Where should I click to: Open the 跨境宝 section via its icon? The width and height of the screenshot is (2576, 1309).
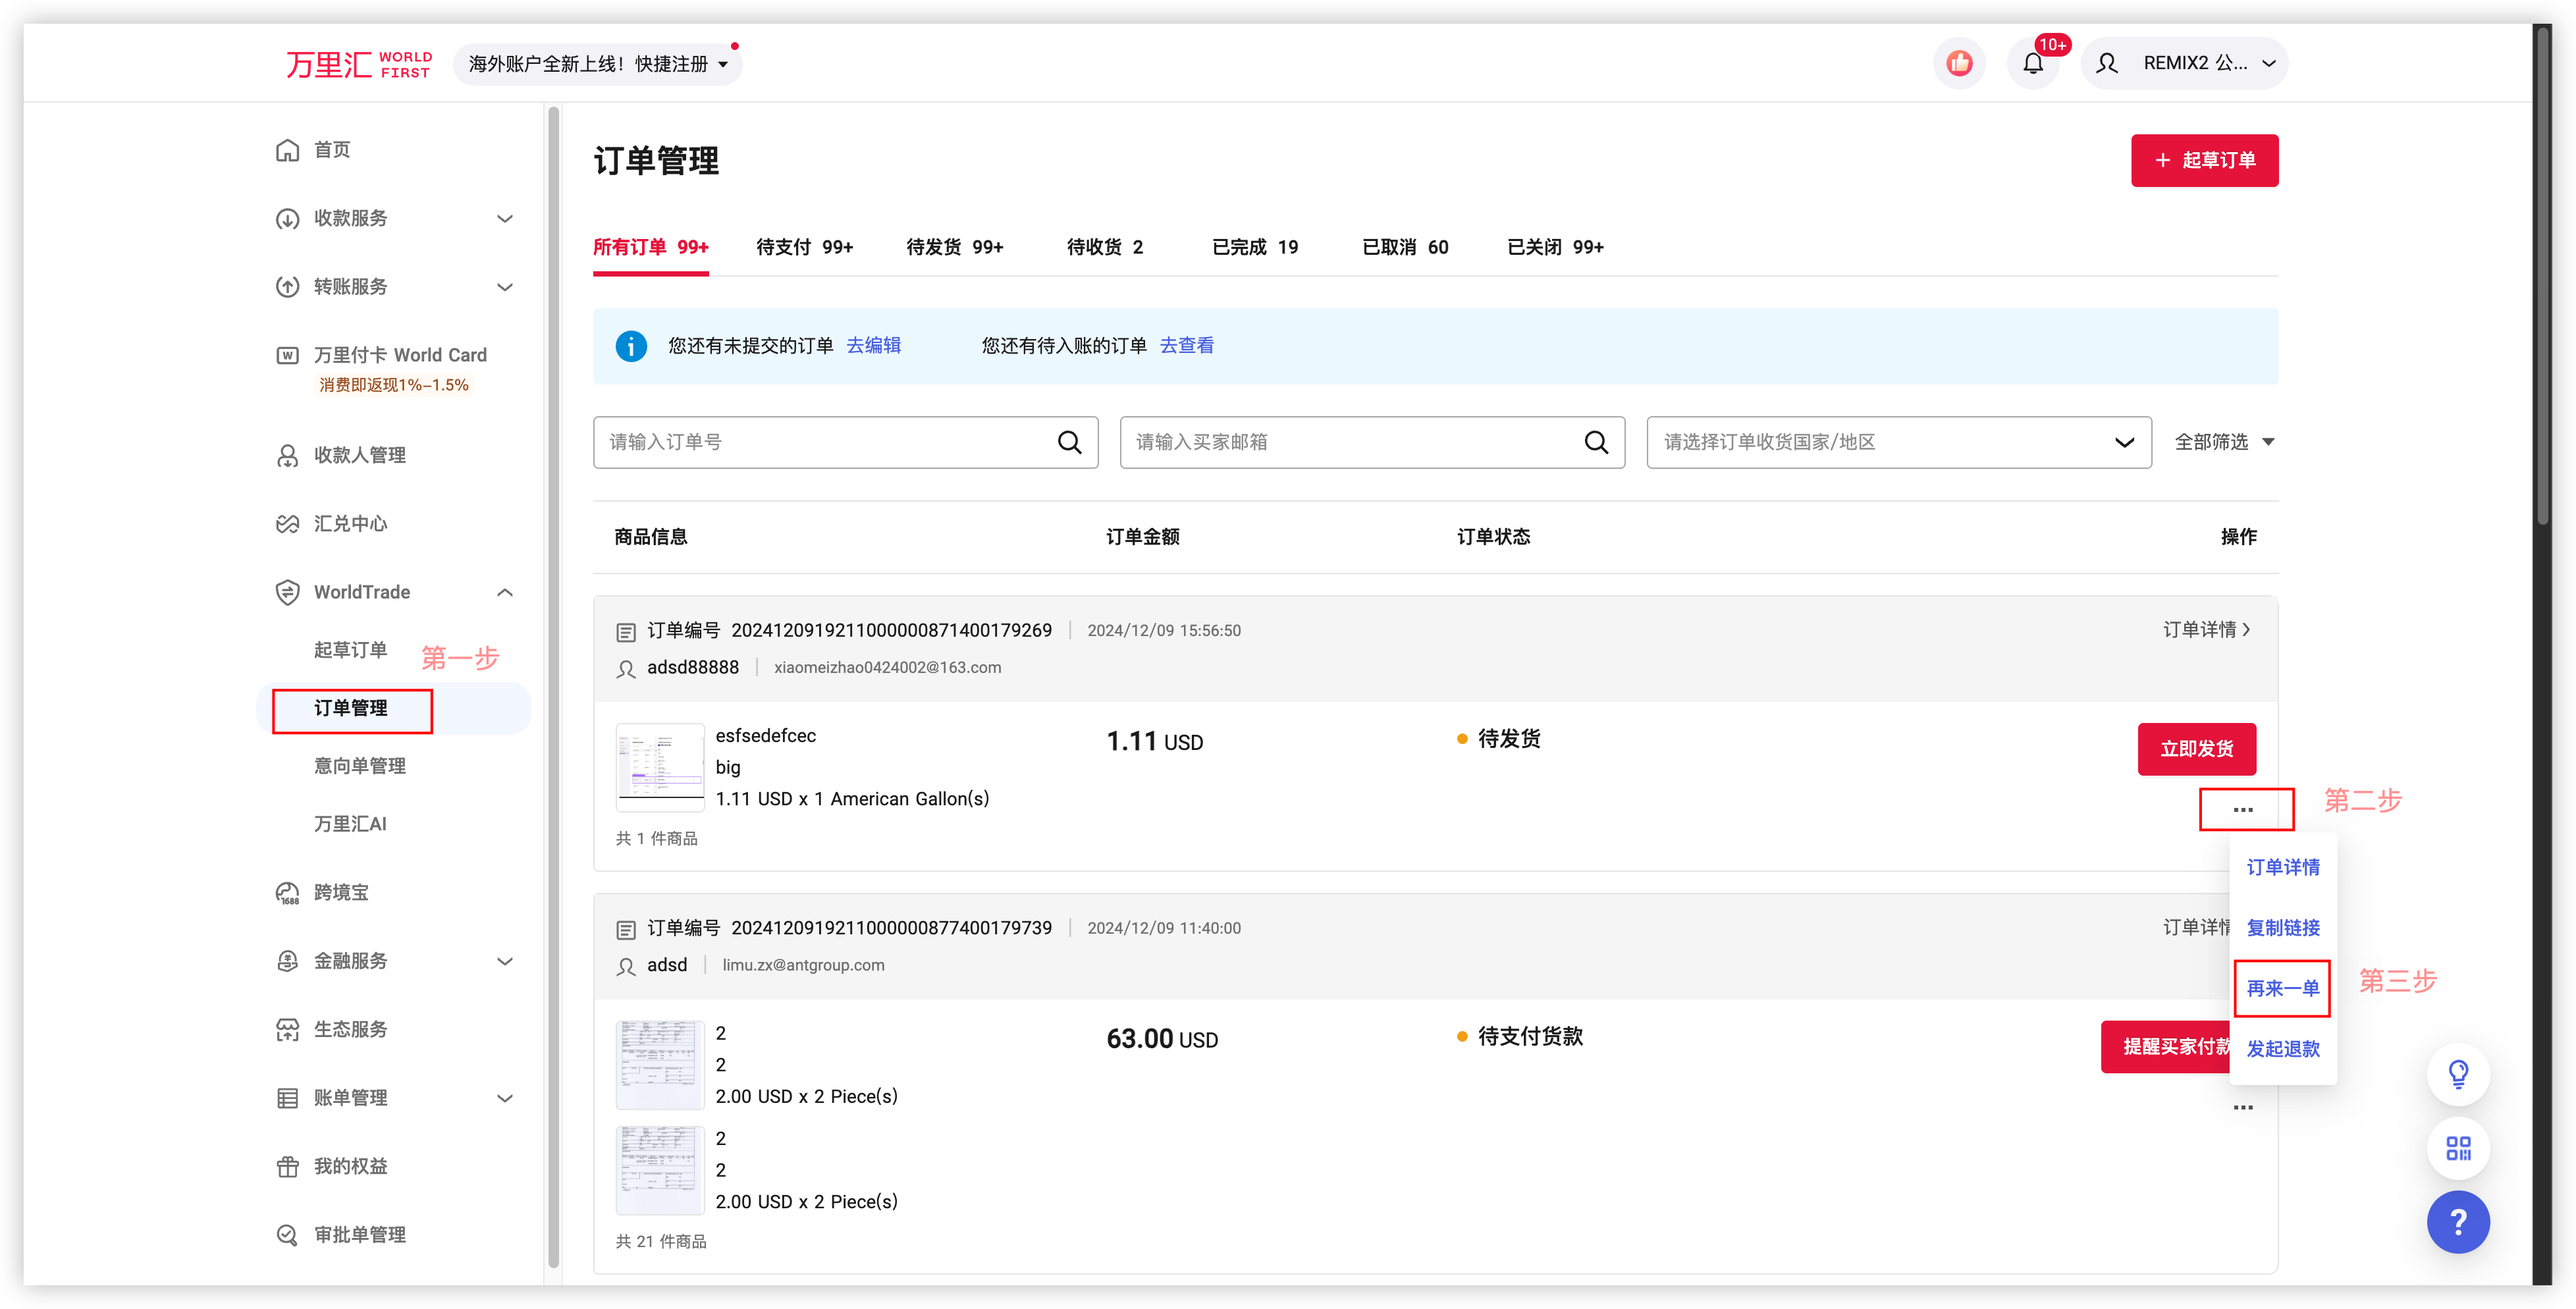coord(287,892)
